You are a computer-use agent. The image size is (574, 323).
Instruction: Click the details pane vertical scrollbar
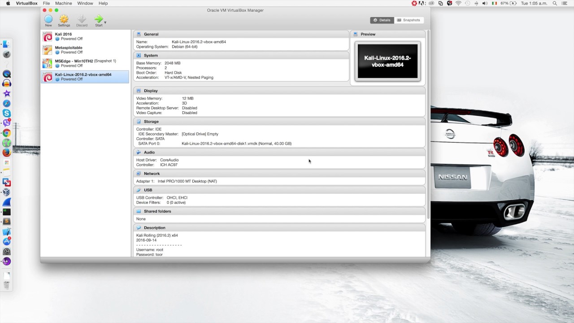point(428,124)
